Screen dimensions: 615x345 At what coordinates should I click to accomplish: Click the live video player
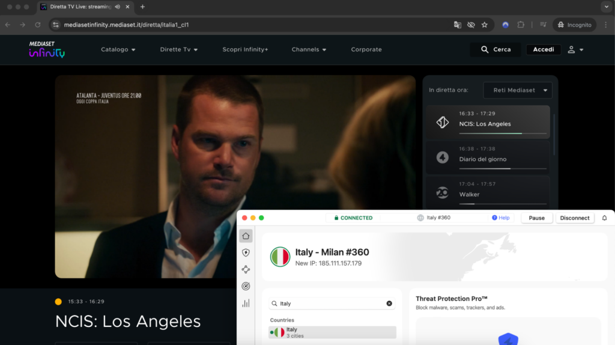pyautogui.click(x=235, y=177)
